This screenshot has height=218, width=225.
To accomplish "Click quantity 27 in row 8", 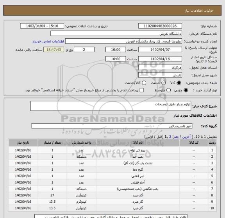I will (x=52, y=195).
